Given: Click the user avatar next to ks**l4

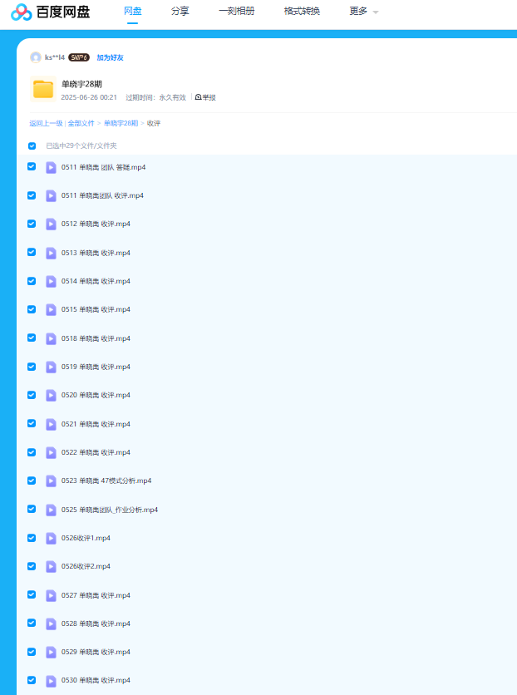Looking at the screenshot, I should [36, 57].
